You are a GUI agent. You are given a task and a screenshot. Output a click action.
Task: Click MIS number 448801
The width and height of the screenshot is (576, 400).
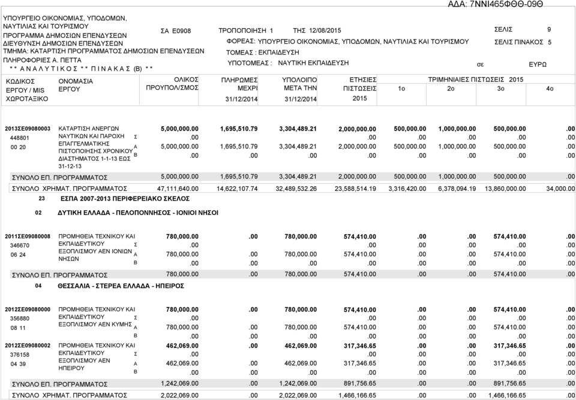pos(19,138)
